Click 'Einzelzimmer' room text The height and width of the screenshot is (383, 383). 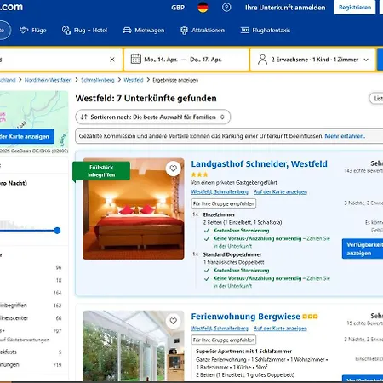point(219,214)
